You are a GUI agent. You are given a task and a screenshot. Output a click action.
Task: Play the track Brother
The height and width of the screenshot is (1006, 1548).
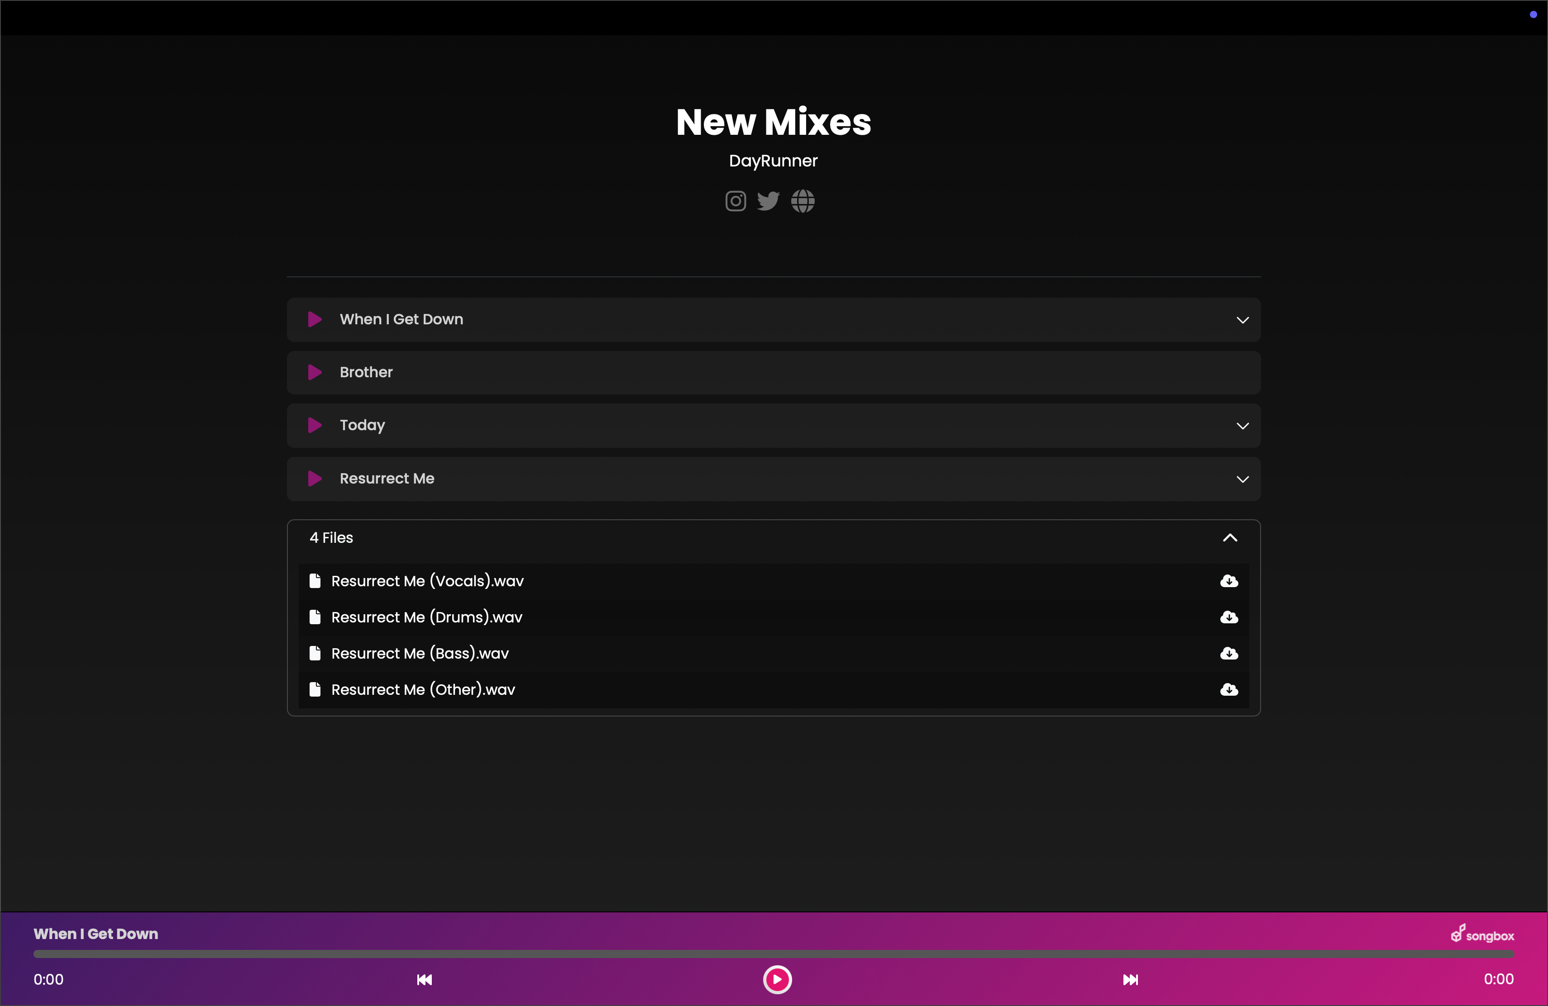(x=315, y=372)
